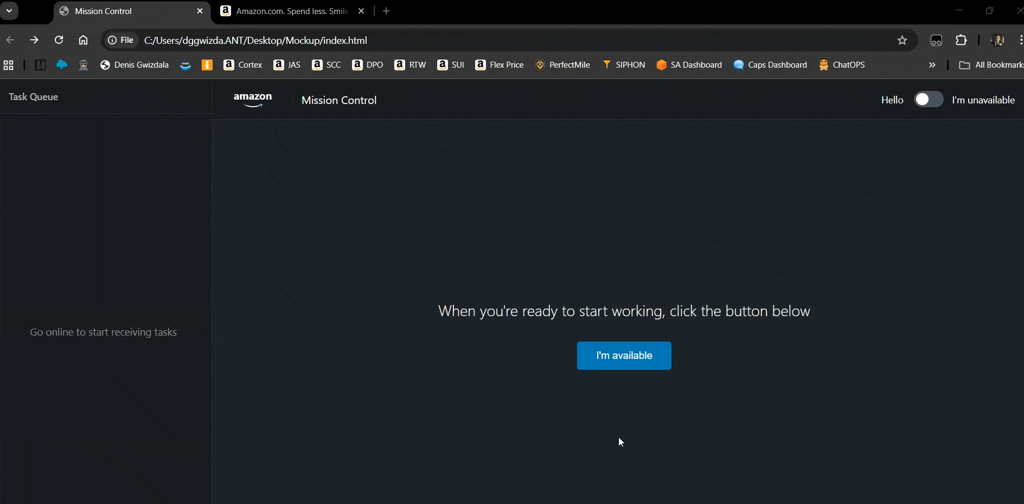Screen dimensions: 1024x504
Task: Toggle the availability switch on
Action: pyautogui.click(x=928, y=100)
